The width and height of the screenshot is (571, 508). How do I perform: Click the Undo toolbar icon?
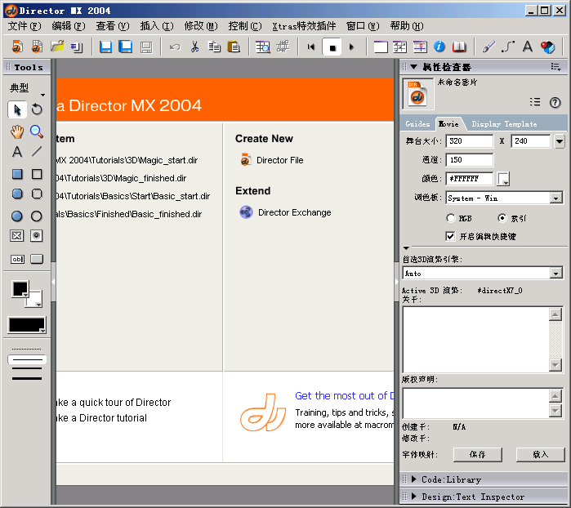pyautogui.click(x=175, y=47)
